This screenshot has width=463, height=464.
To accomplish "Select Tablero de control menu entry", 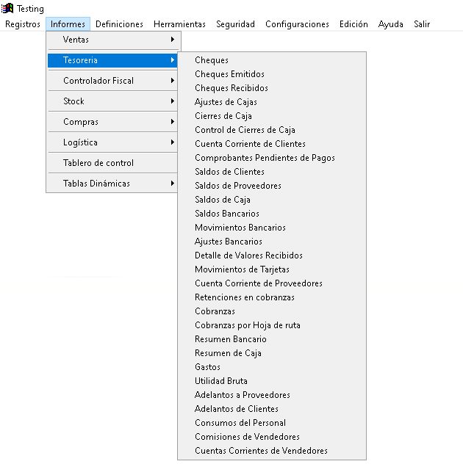I will (98, 163).
